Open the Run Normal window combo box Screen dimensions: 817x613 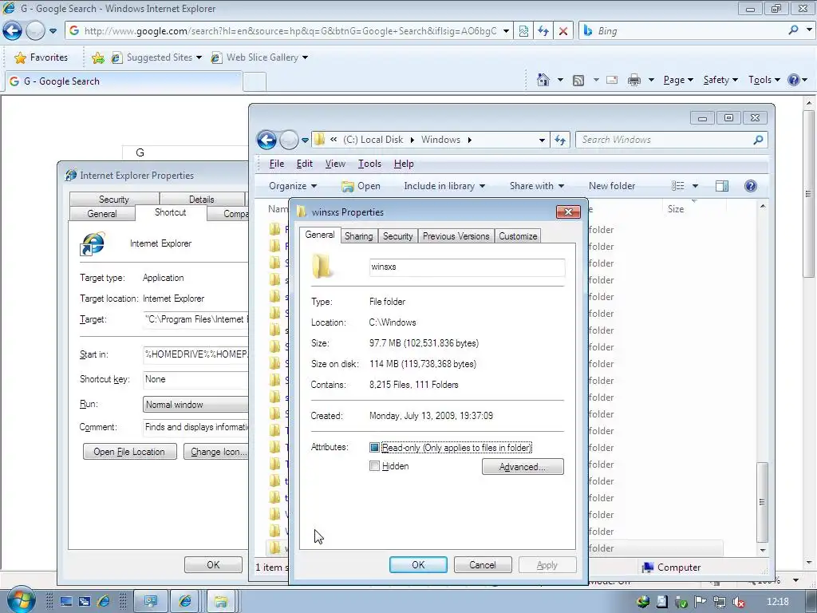[x=195, y=405]
